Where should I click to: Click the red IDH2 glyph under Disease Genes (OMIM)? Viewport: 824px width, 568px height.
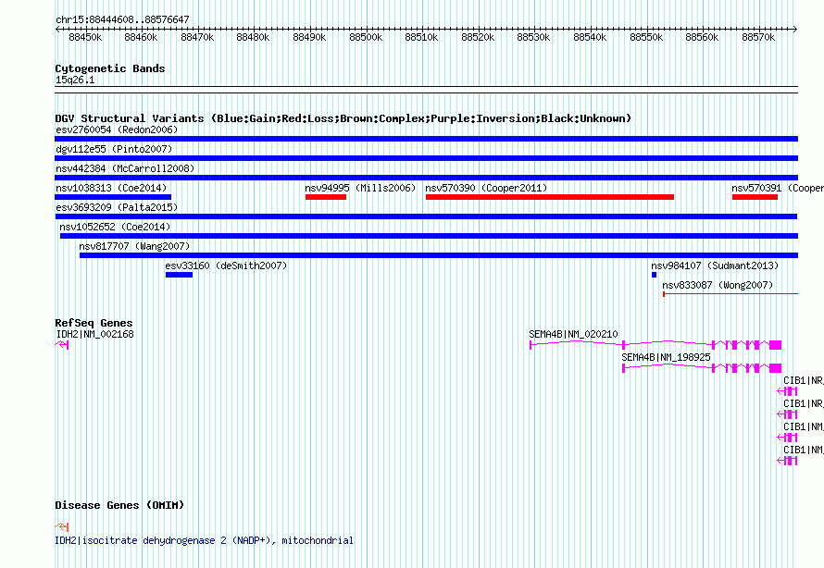pyautogui.click(x=62, y=526)
